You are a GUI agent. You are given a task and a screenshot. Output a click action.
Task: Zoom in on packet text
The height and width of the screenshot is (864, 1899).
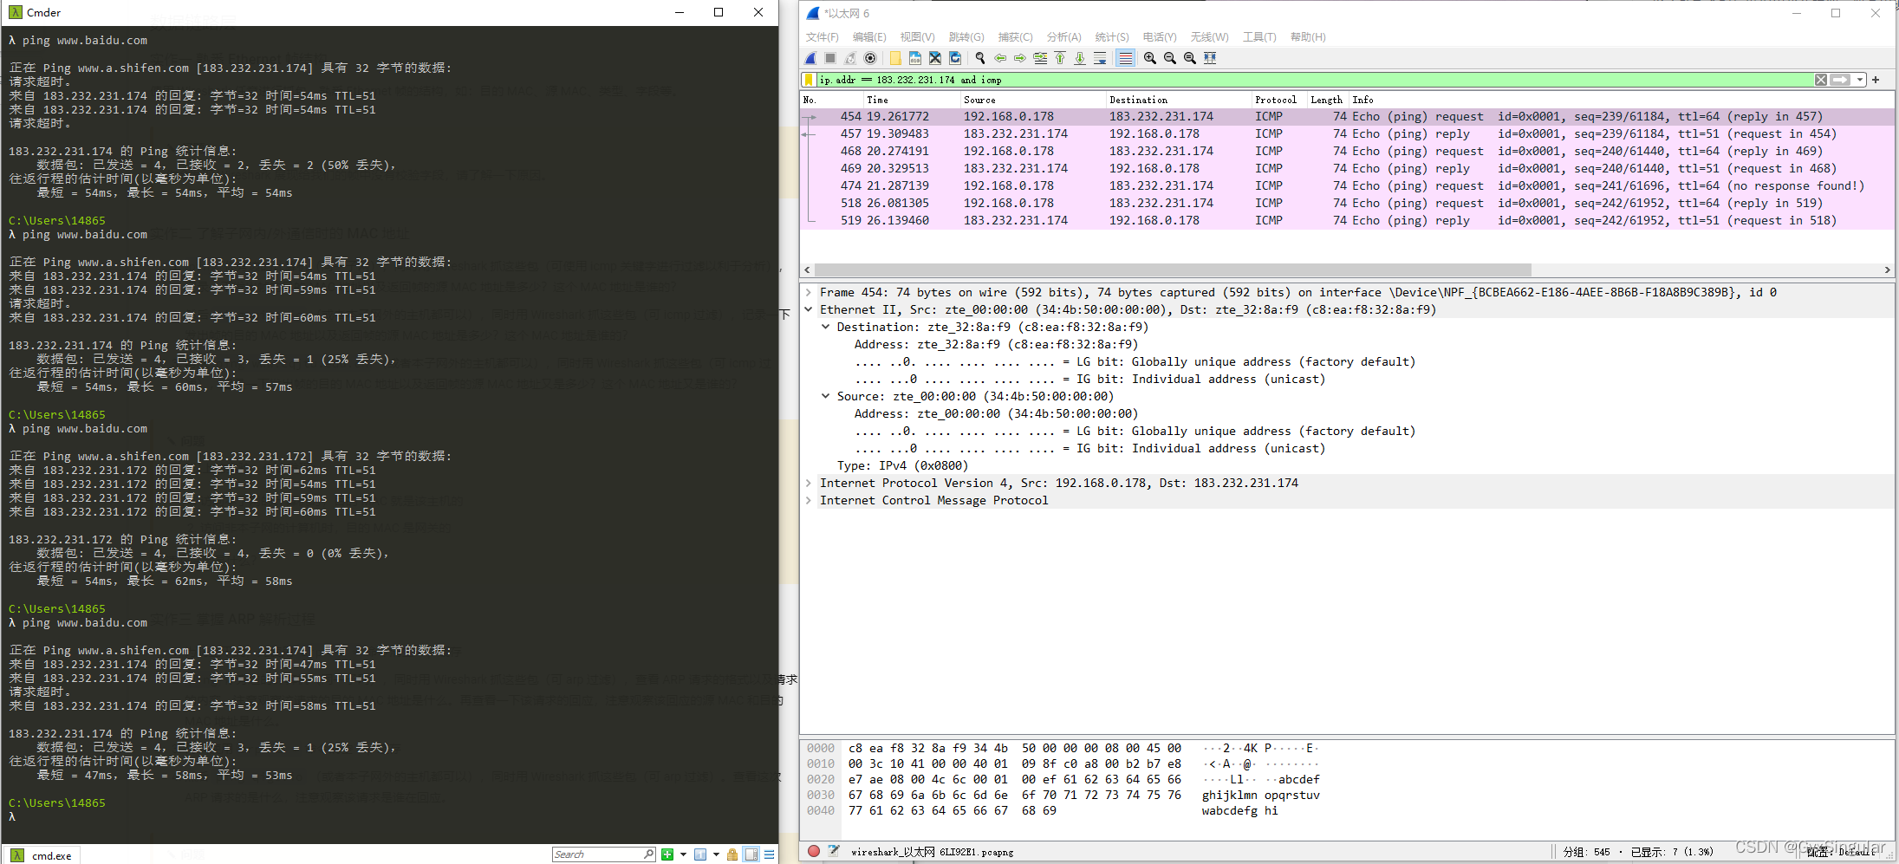point(1150,58)
